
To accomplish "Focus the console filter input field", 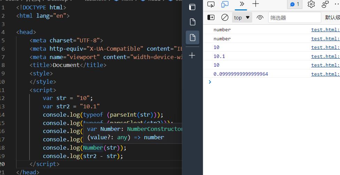I will coord(294,17).
